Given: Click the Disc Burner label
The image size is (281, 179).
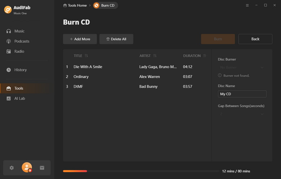Looking at the screenshot, I should pos(227,60).
